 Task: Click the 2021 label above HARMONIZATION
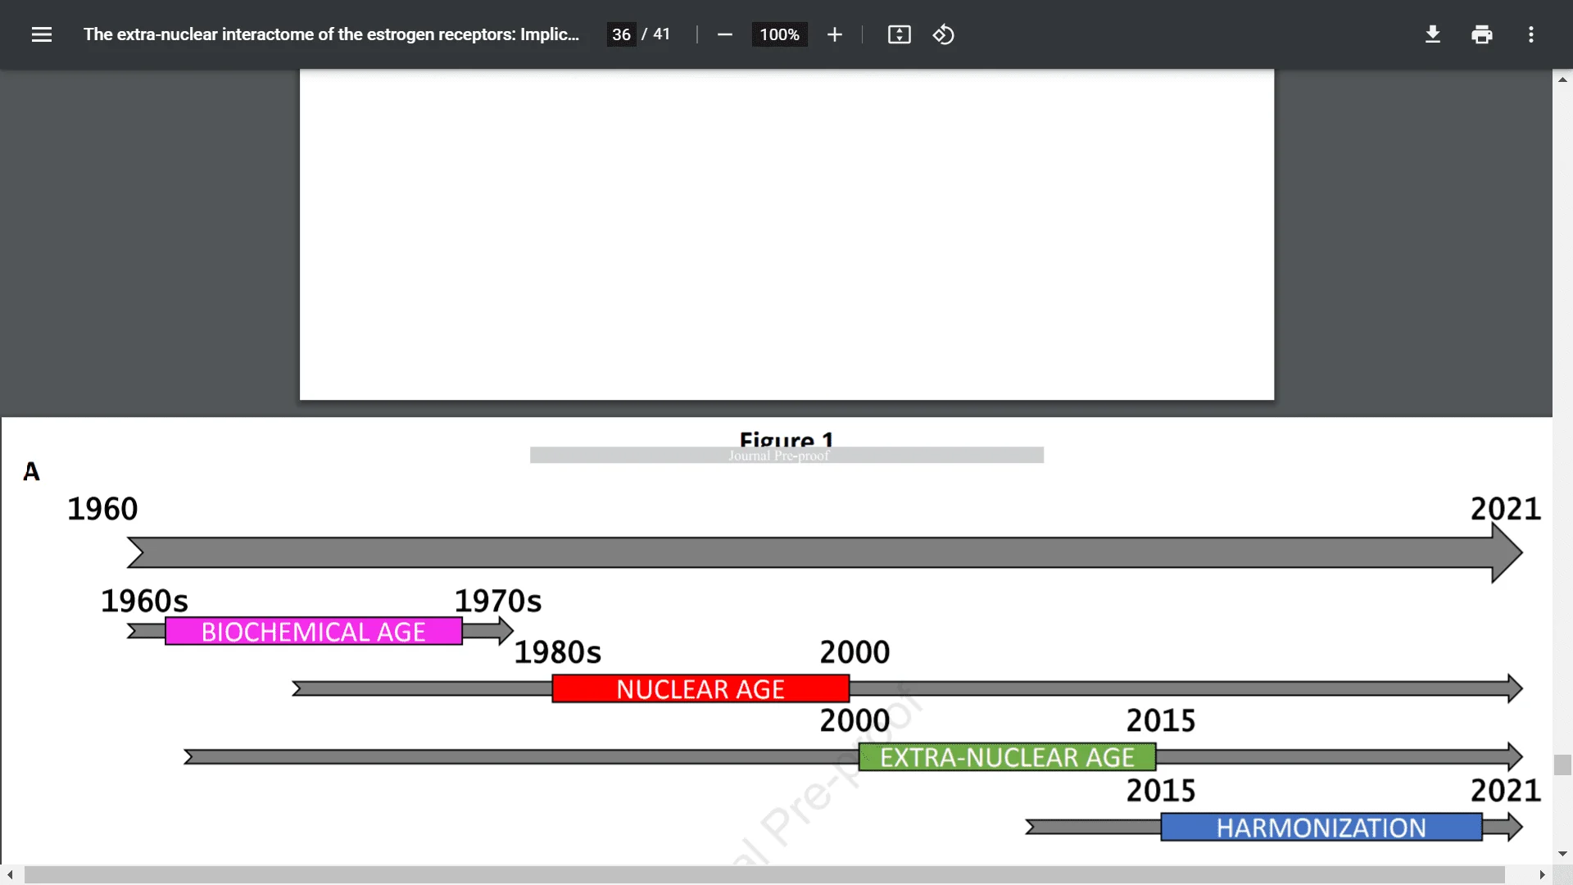point(1506,791)
